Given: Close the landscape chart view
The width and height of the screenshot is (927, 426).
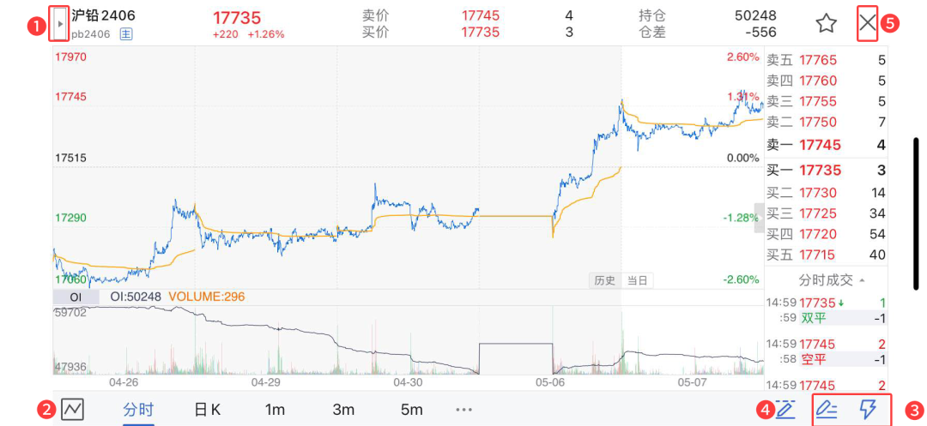Looking at the screenshot, I should (868, 24).
